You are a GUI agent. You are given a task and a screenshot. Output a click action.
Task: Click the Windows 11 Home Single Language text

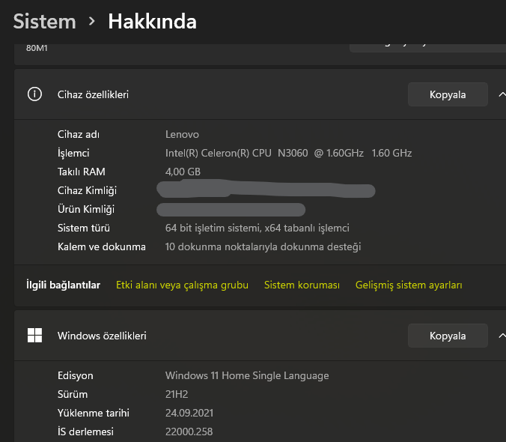pos(247,375)
